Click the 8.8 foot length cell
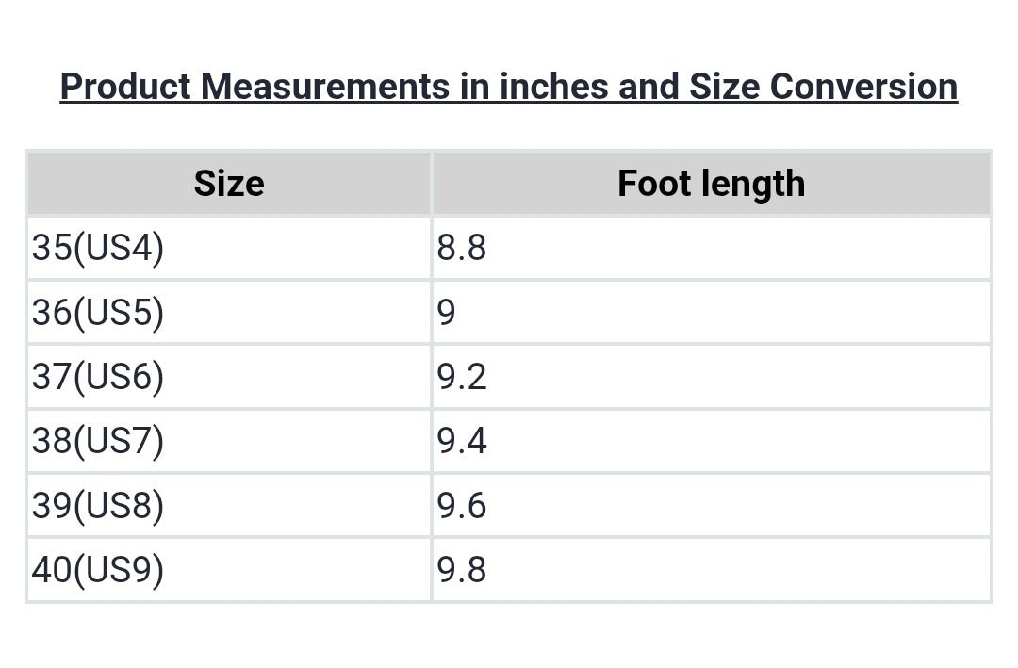 [x=462, y=248]
